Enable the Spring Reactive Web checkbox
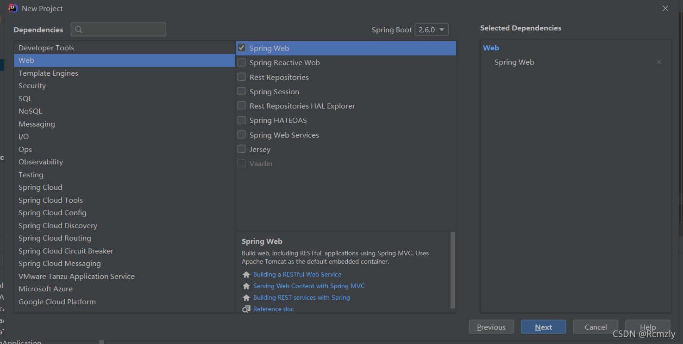This screenshot has width=683, height=344. (242, 62)
